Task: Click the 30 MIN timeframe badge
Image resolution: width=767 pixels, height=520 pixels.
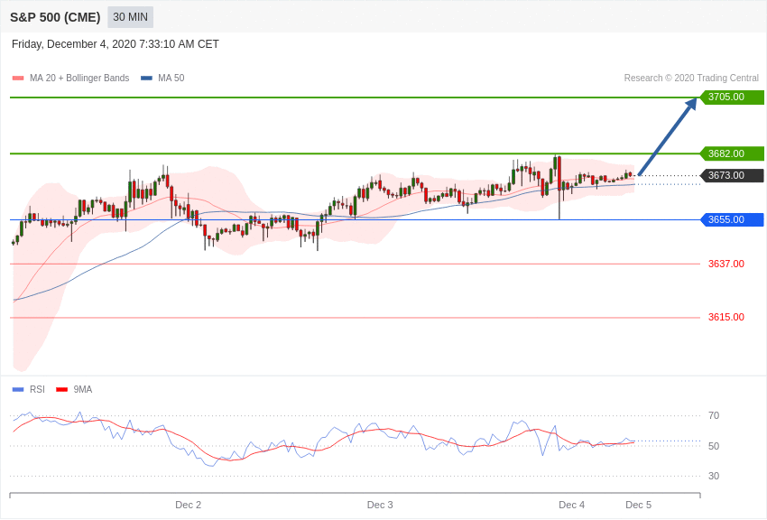Action: tap(130, 17)
